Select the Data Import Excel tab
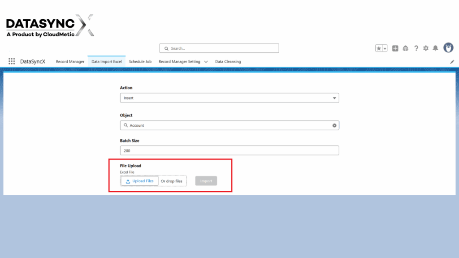 [107, 62]
